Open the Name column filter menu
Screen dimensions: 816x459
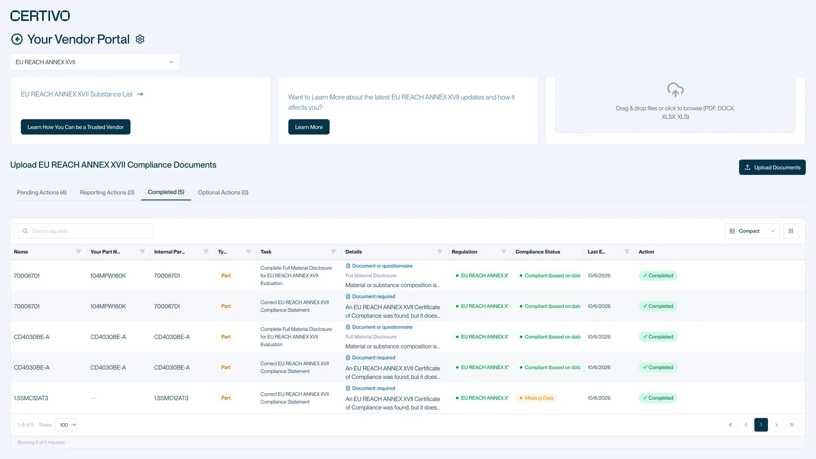pyautogui.click(x=79, y=252)
